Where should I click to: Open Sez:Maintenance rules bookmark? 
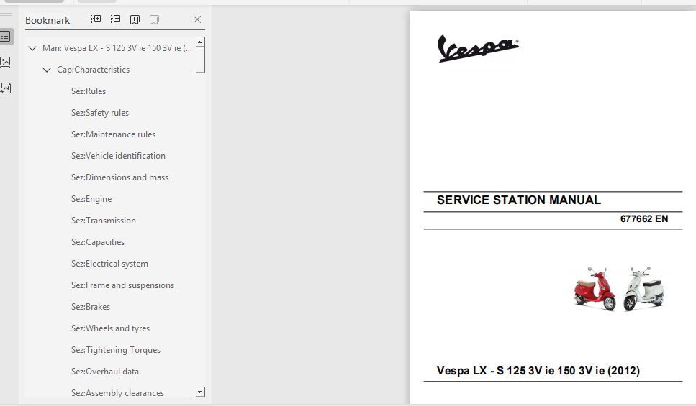113,134
